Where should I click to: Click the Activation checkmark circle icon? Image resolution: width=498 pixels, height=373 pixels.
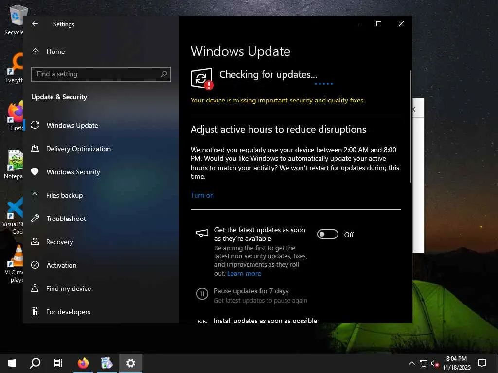[x=35, y=265]
